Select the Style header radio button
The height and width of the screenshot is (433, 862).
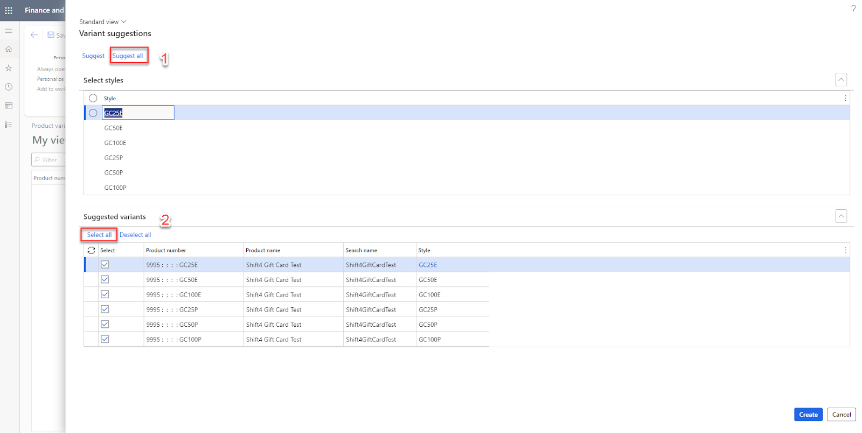[93, 98]
